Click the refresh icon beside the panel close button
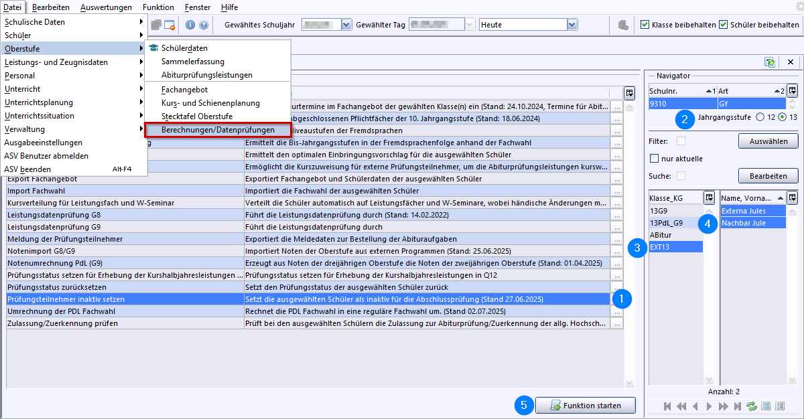Viewport: 804px width, 419px height. tap(770, 62)
